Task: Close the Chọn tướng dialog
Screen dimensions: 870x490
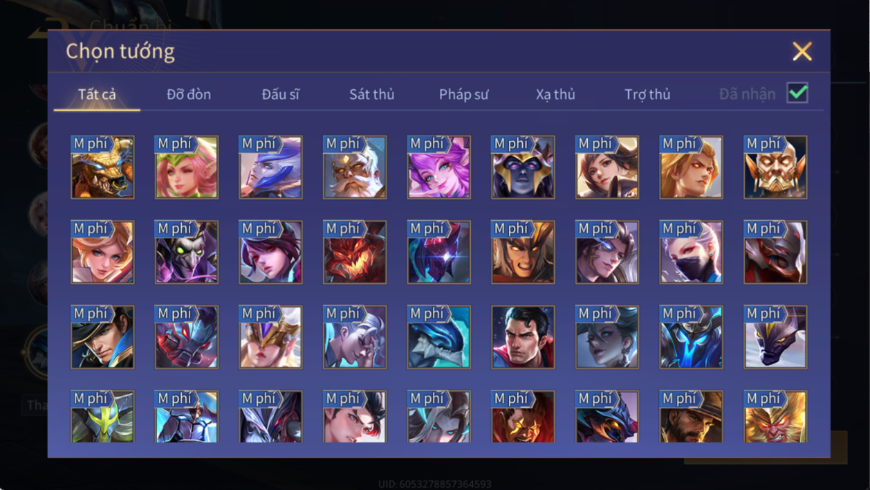Action: (x=802, y=51)
